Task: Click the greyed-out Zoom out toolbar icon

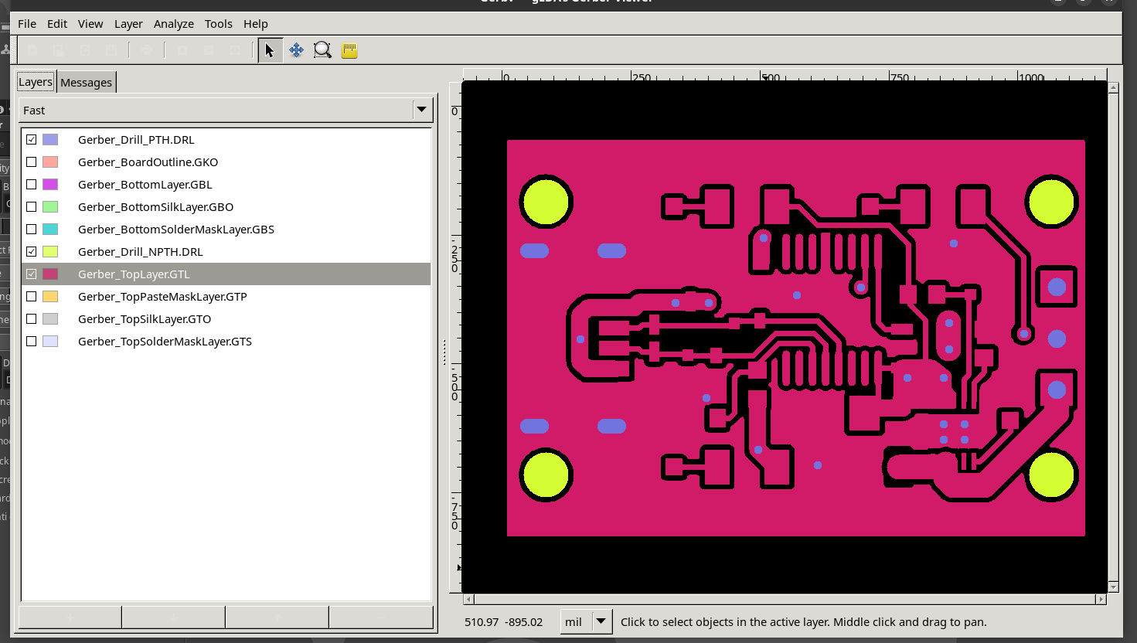Action: tap(209, 50)
